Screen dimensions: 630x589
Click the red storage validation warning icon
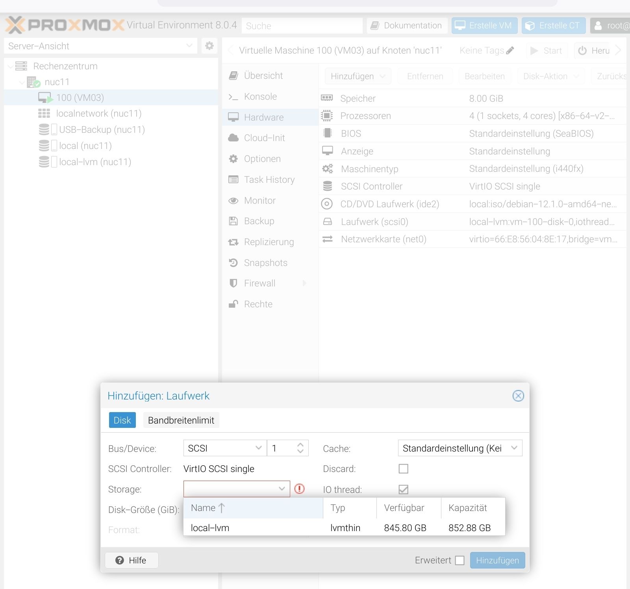[x=299, y=489]
